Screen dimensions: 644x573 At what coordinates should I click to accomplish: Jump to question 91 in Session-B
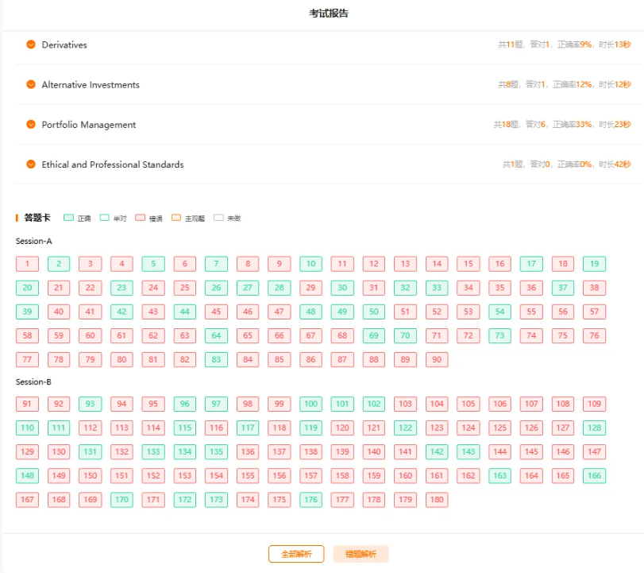tap(27, 404)
